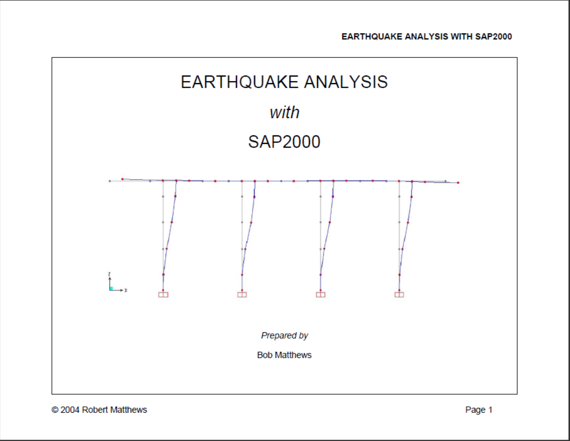Click the gray joint on the undeformed third column

point(320,222)
